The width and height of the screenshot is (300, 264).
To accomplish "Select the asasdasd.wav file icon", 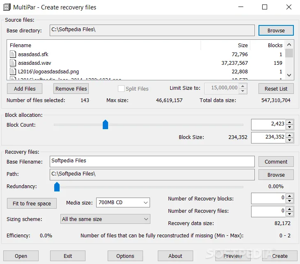I will [13, 63].
